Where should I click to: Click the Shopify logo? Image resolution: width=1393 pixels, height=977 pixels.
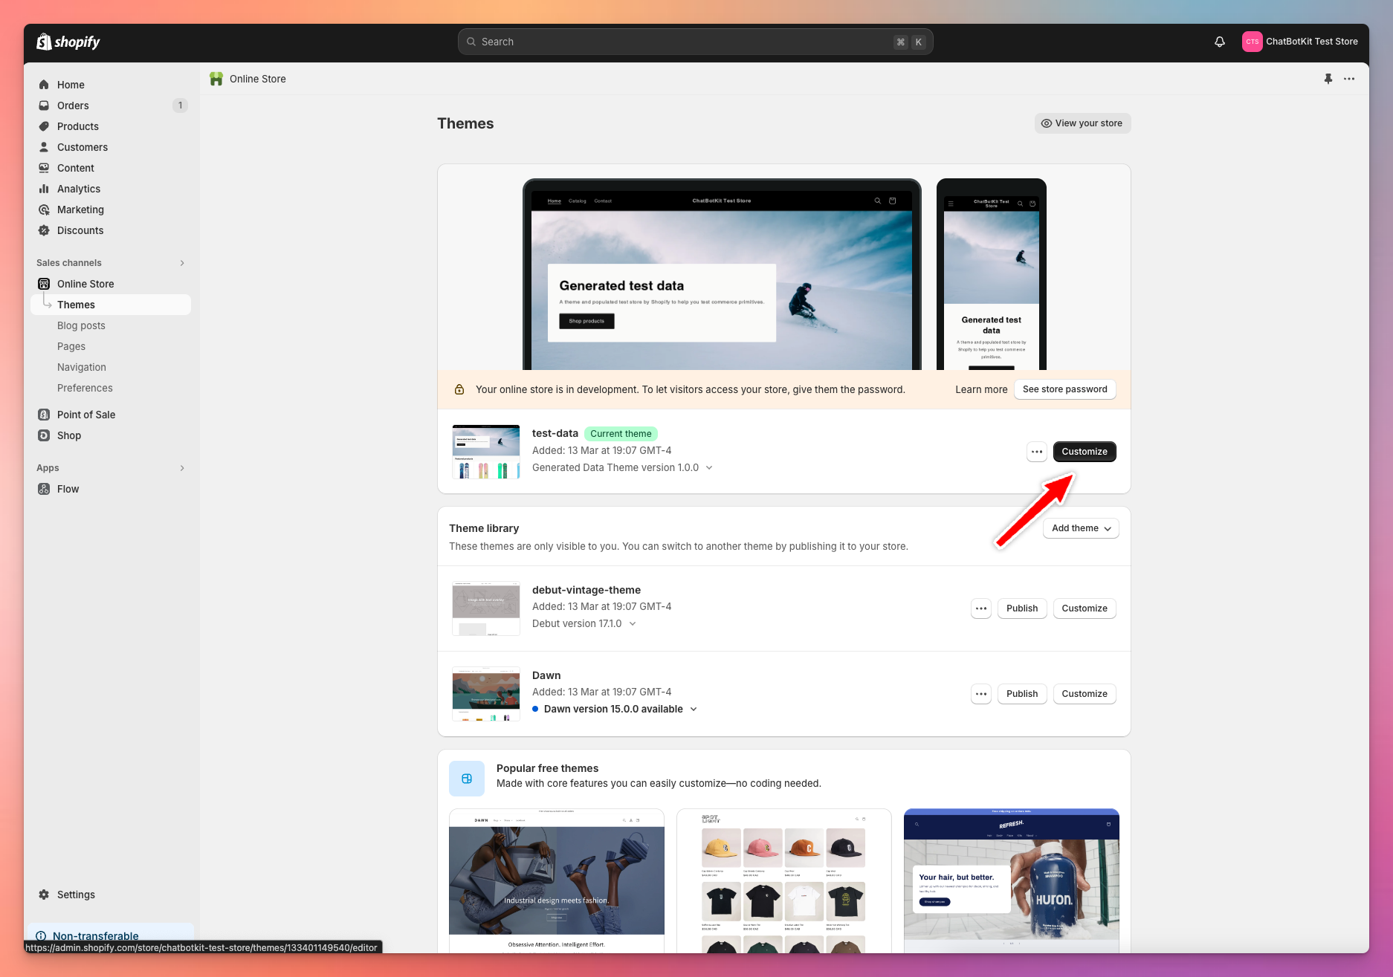pos(68,42)
